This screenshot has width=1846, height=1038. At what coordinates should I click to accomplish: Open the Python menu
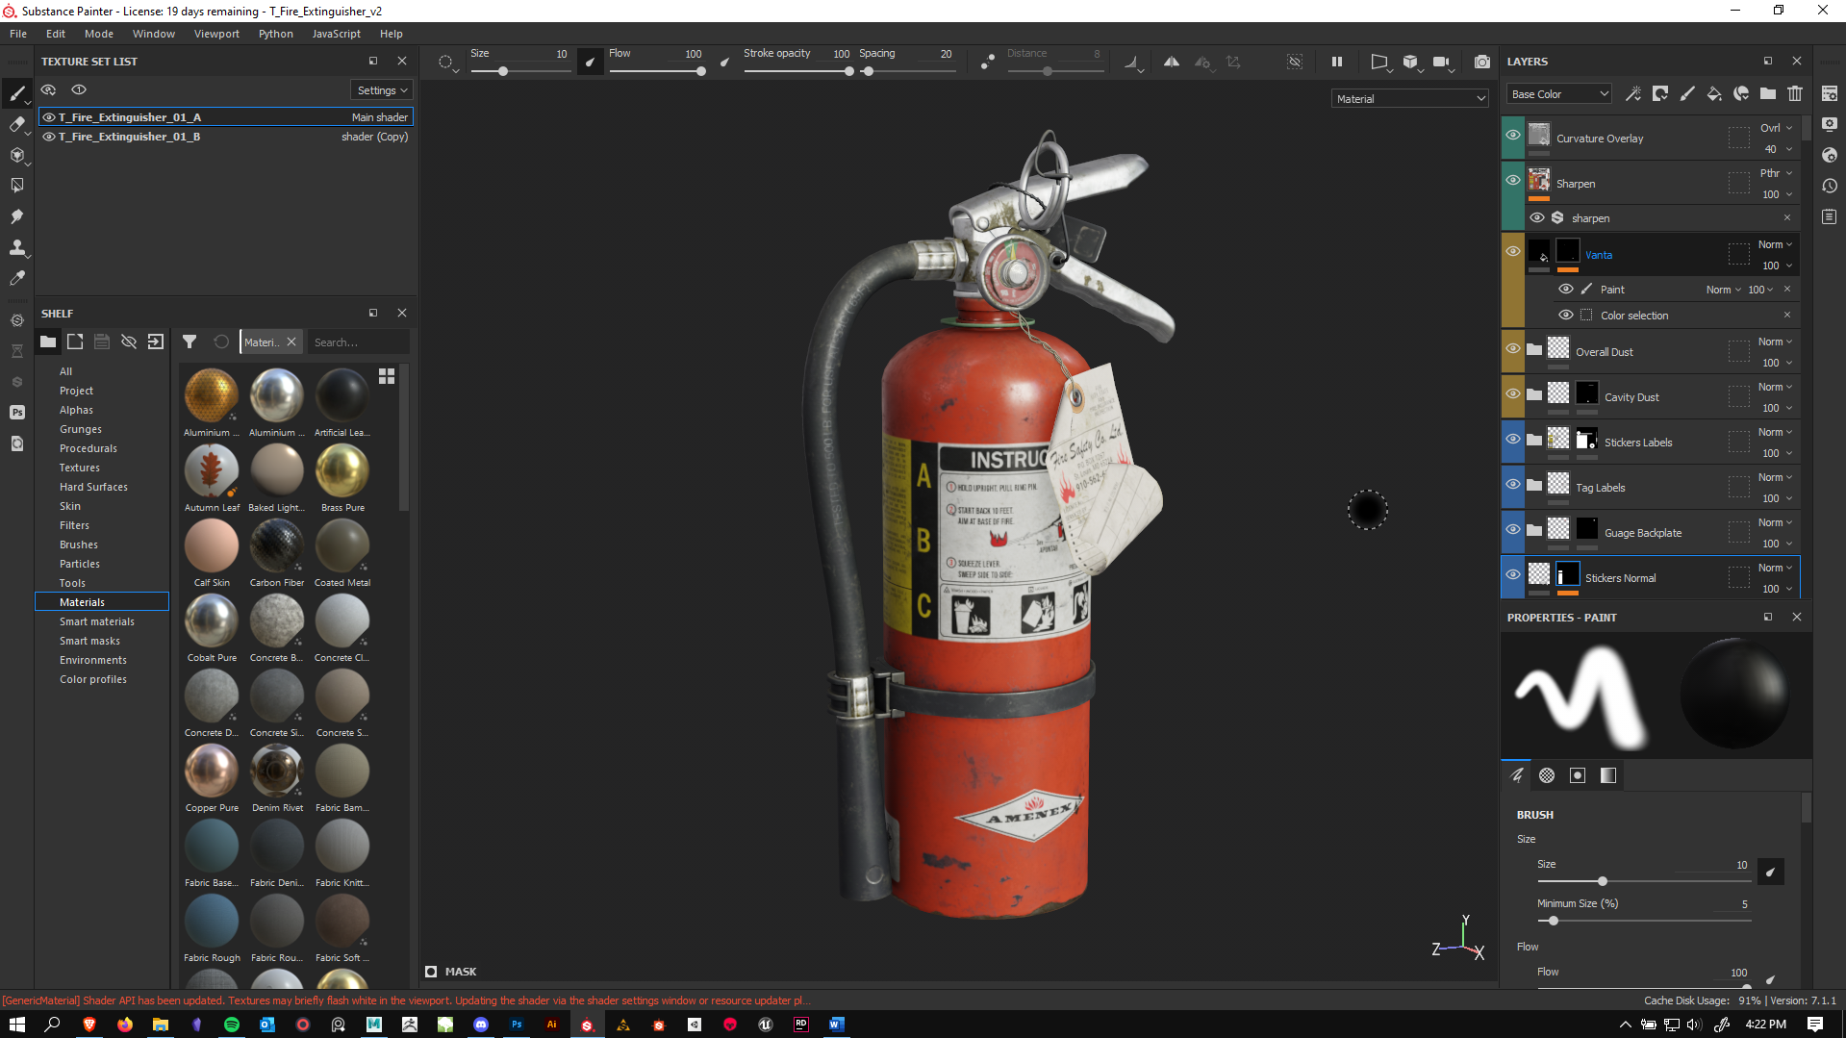coord(275,34)
